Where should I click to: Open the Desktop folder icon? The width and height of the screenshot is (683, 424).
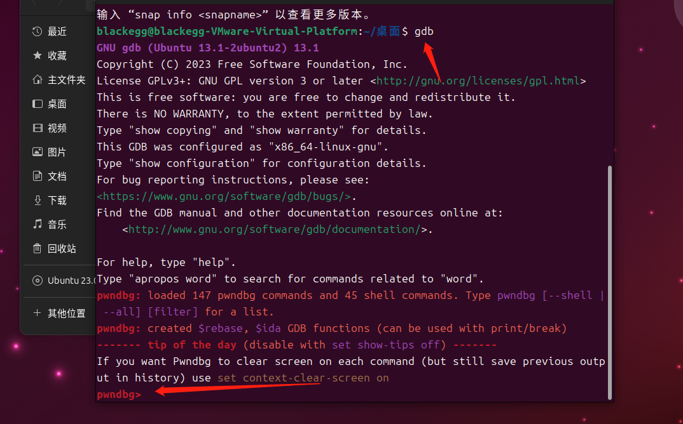click(38, 103)
